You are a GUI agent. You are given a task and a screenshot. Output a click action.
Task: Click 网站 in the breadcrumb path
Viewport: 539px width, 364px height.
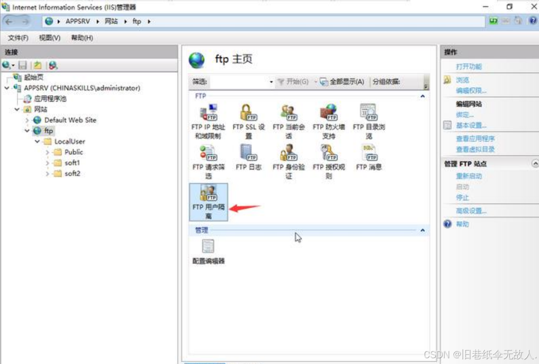pyautogui.click(x=111, y=21)
